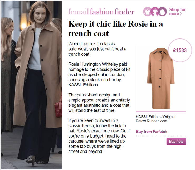Click the photo of Rosie in trench coat
Image resolution: width=195 pixels, height=170 pixels.
(31, 85)
